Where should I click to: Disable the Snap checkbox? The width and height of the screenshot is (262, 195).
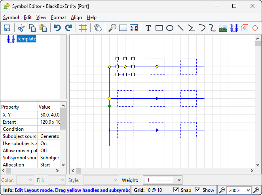pos(176,190)
